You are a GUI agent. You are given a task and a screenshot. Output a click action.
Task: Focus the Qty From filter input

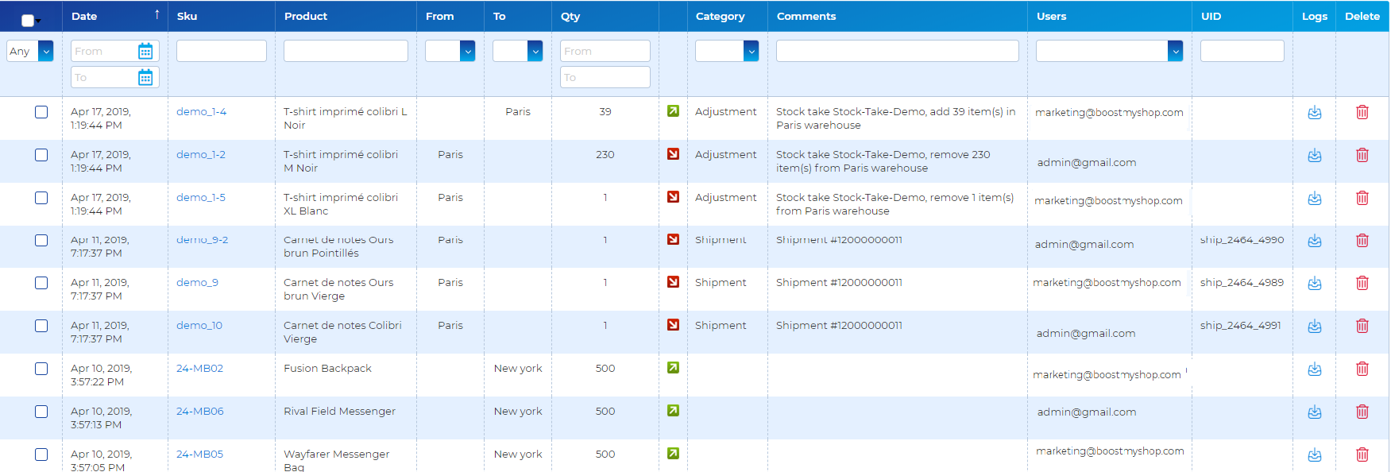(x=605, y=51)
